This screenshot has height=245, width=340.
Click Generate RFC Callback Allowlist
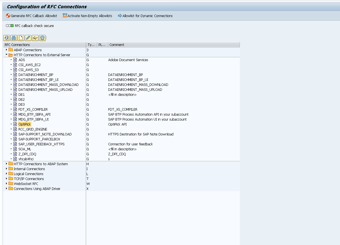pos(32,16)
